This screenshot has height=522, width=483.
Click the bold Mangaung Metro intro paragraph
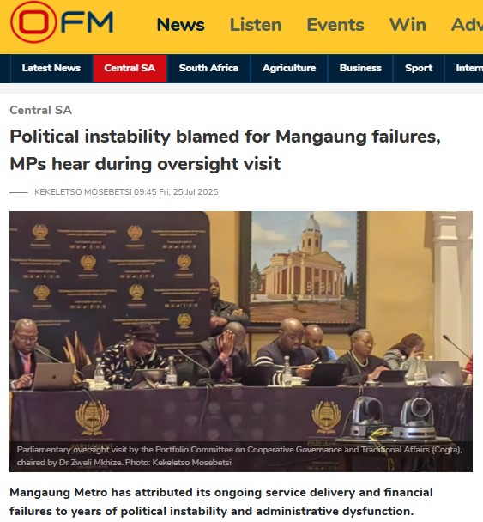[x=221, y=501]
